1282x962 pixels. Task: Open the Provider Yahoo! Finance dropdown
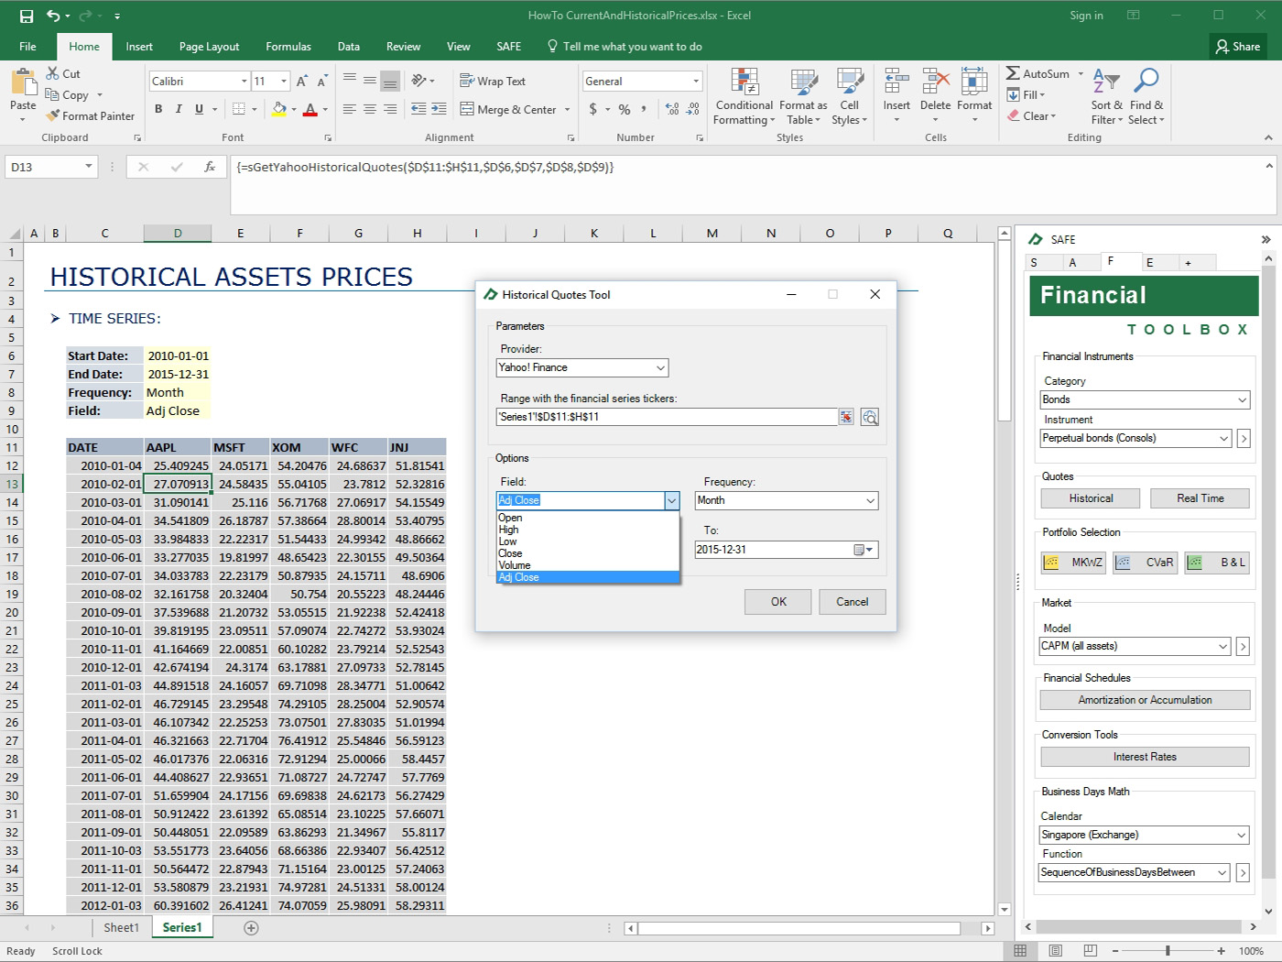660,367
